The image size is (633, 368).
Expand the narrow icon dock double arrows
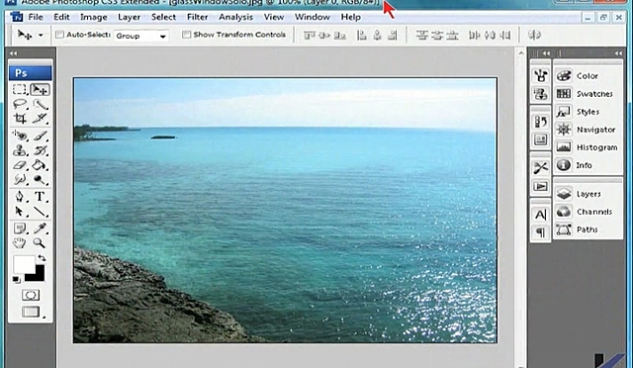click(546, 53)
